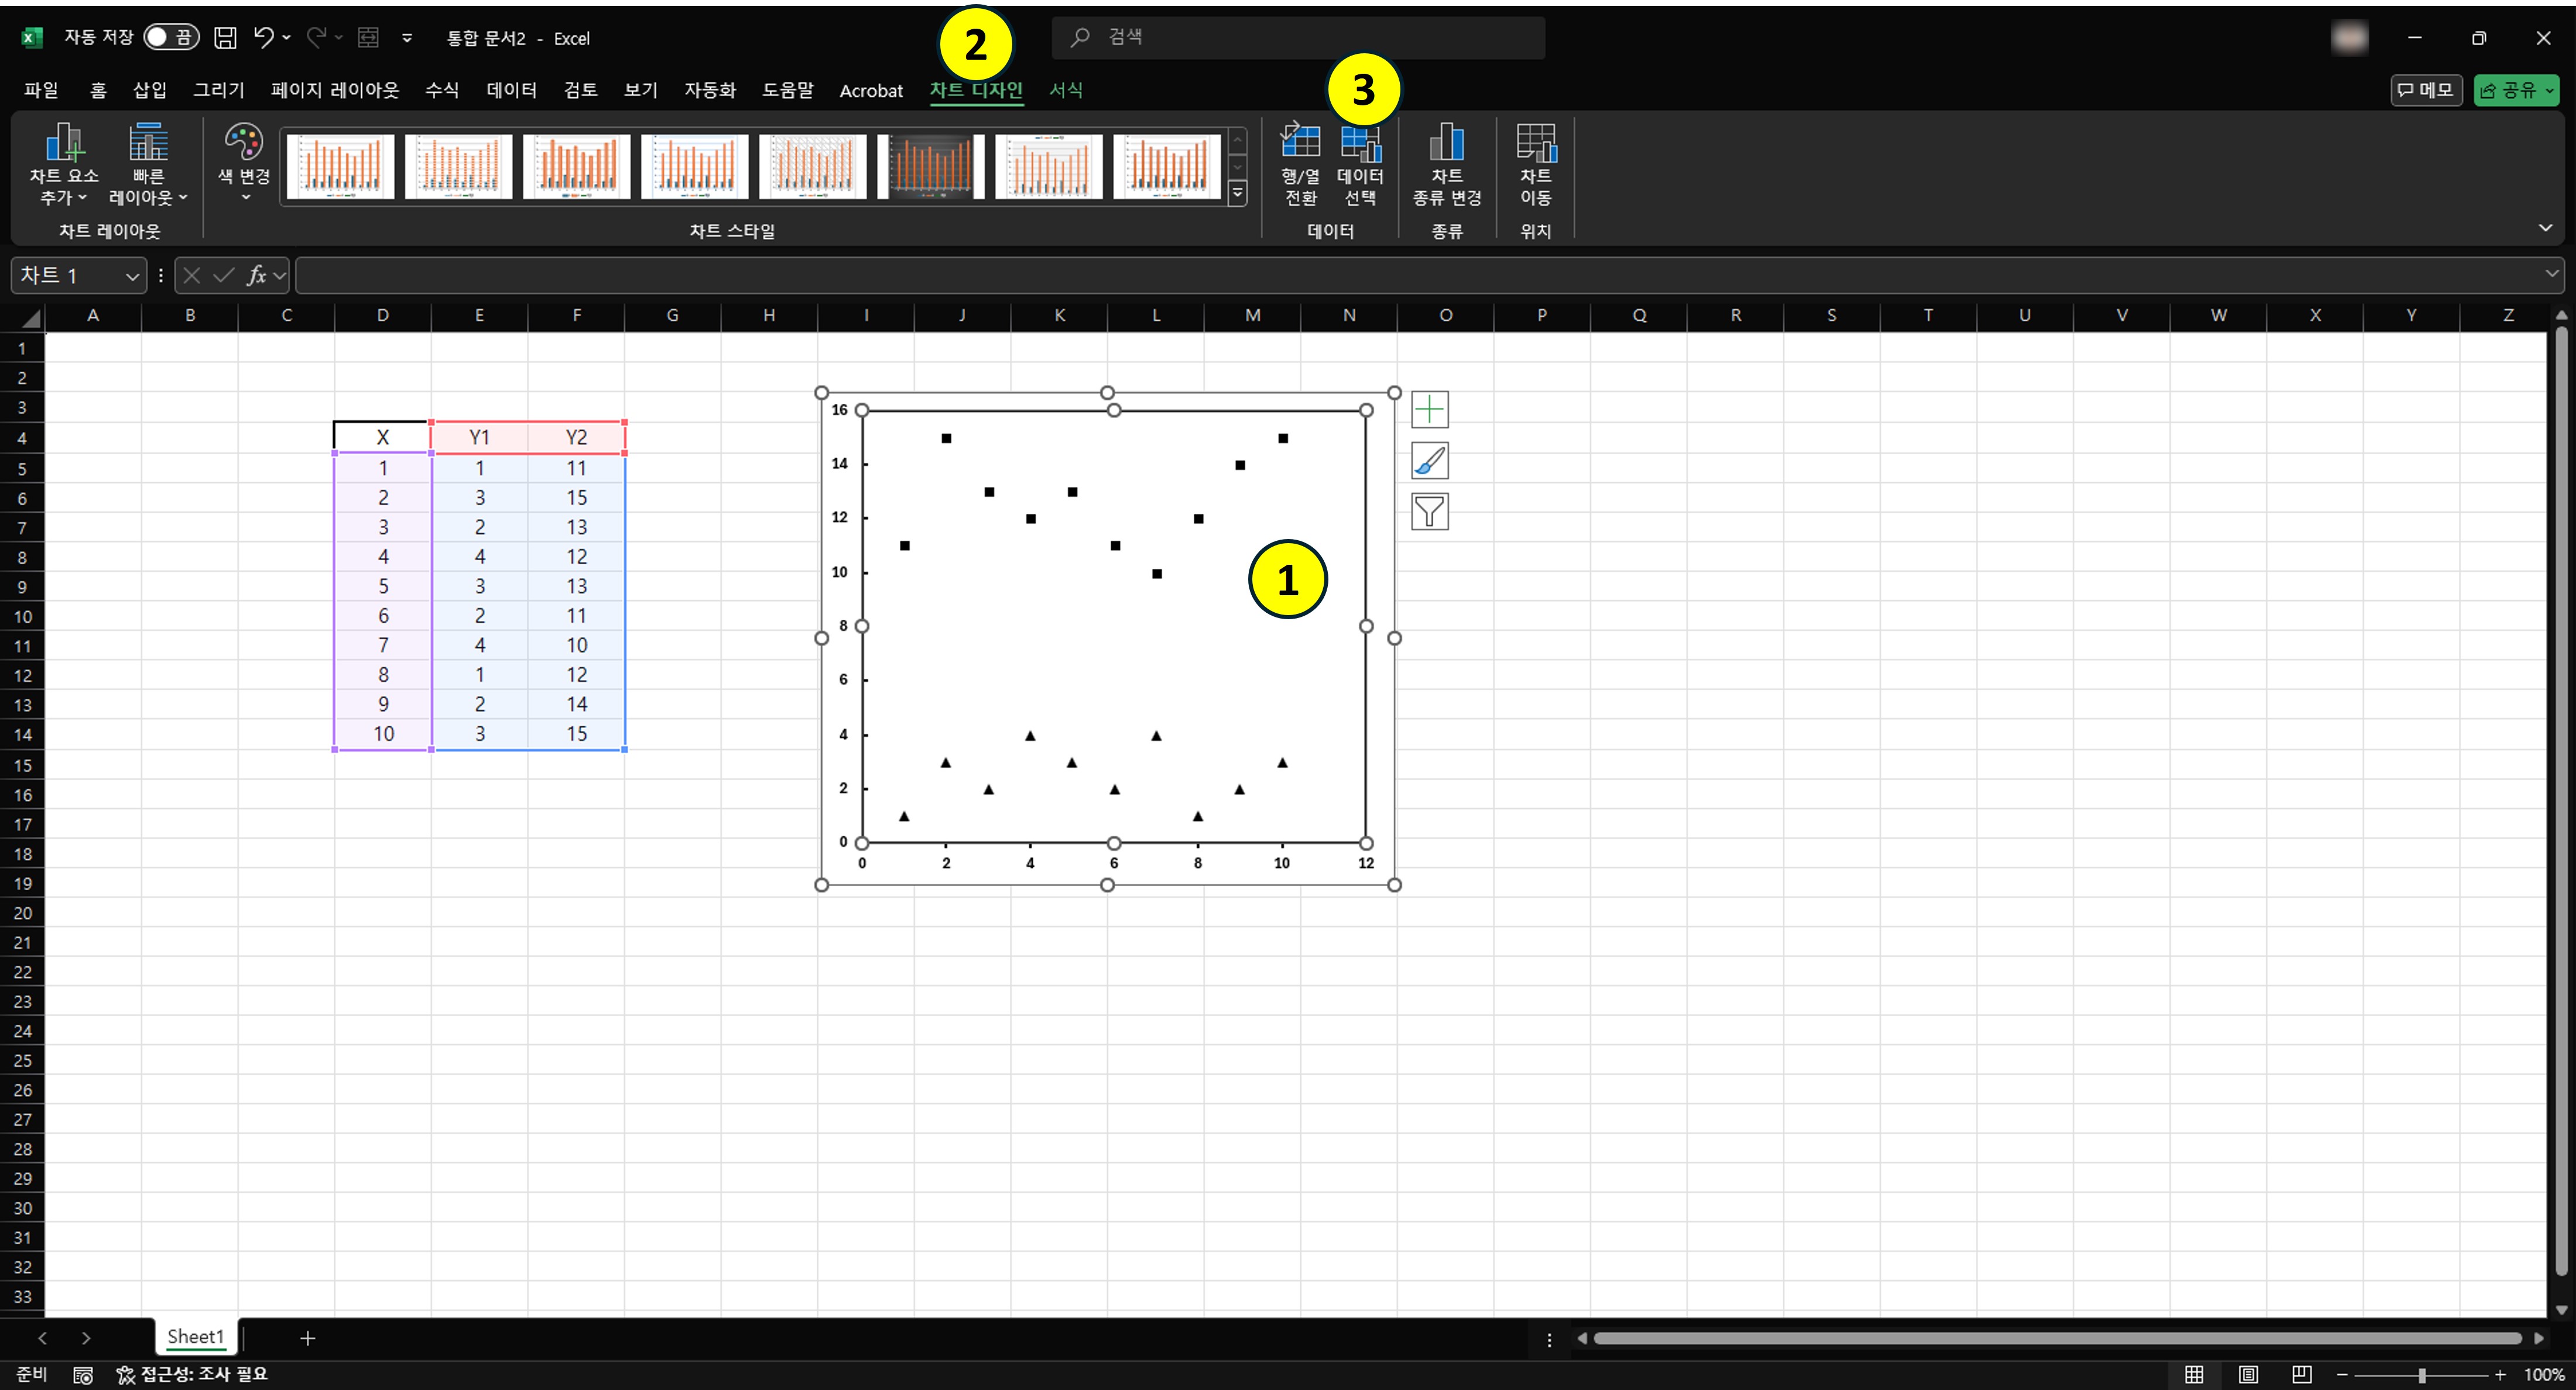Click 접근성: 조사 필요 status

(192, 1374)
